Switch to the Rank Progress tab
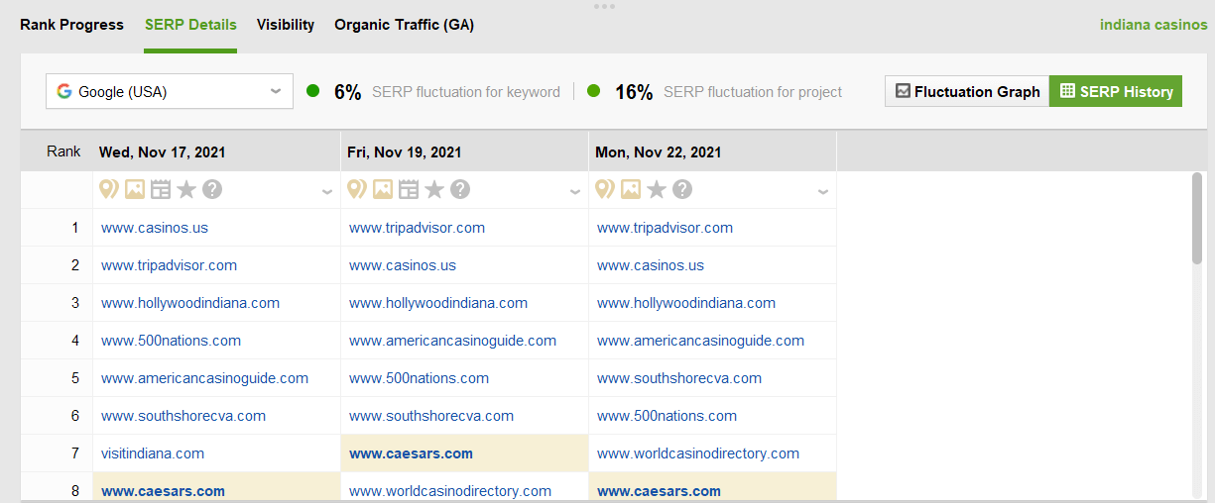The height and width of the screenshot is (503, 1215). tap(71, 25)
